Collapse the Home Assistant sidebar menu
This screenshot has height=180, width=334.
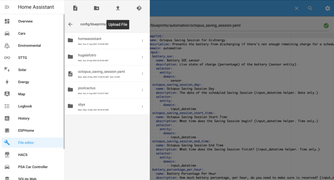(x=7, y=7)
